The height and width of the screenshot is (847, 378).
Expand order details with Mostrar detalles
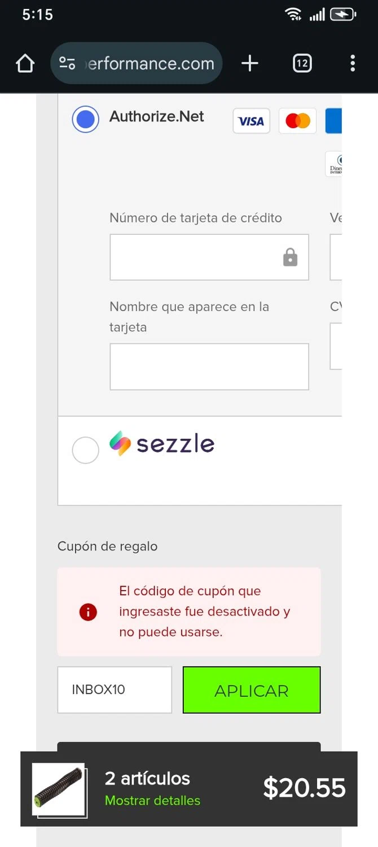pos(152,801)
